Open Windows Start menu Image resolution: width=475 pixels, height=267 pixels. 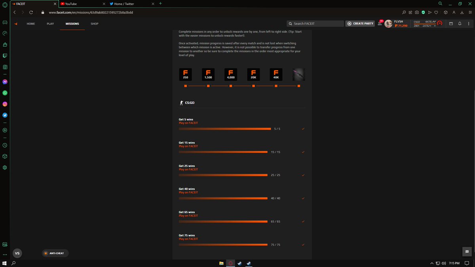coord(4,263)
